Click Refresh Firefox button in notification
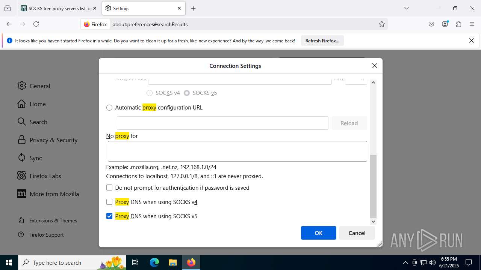 click(x=322, y=41)
